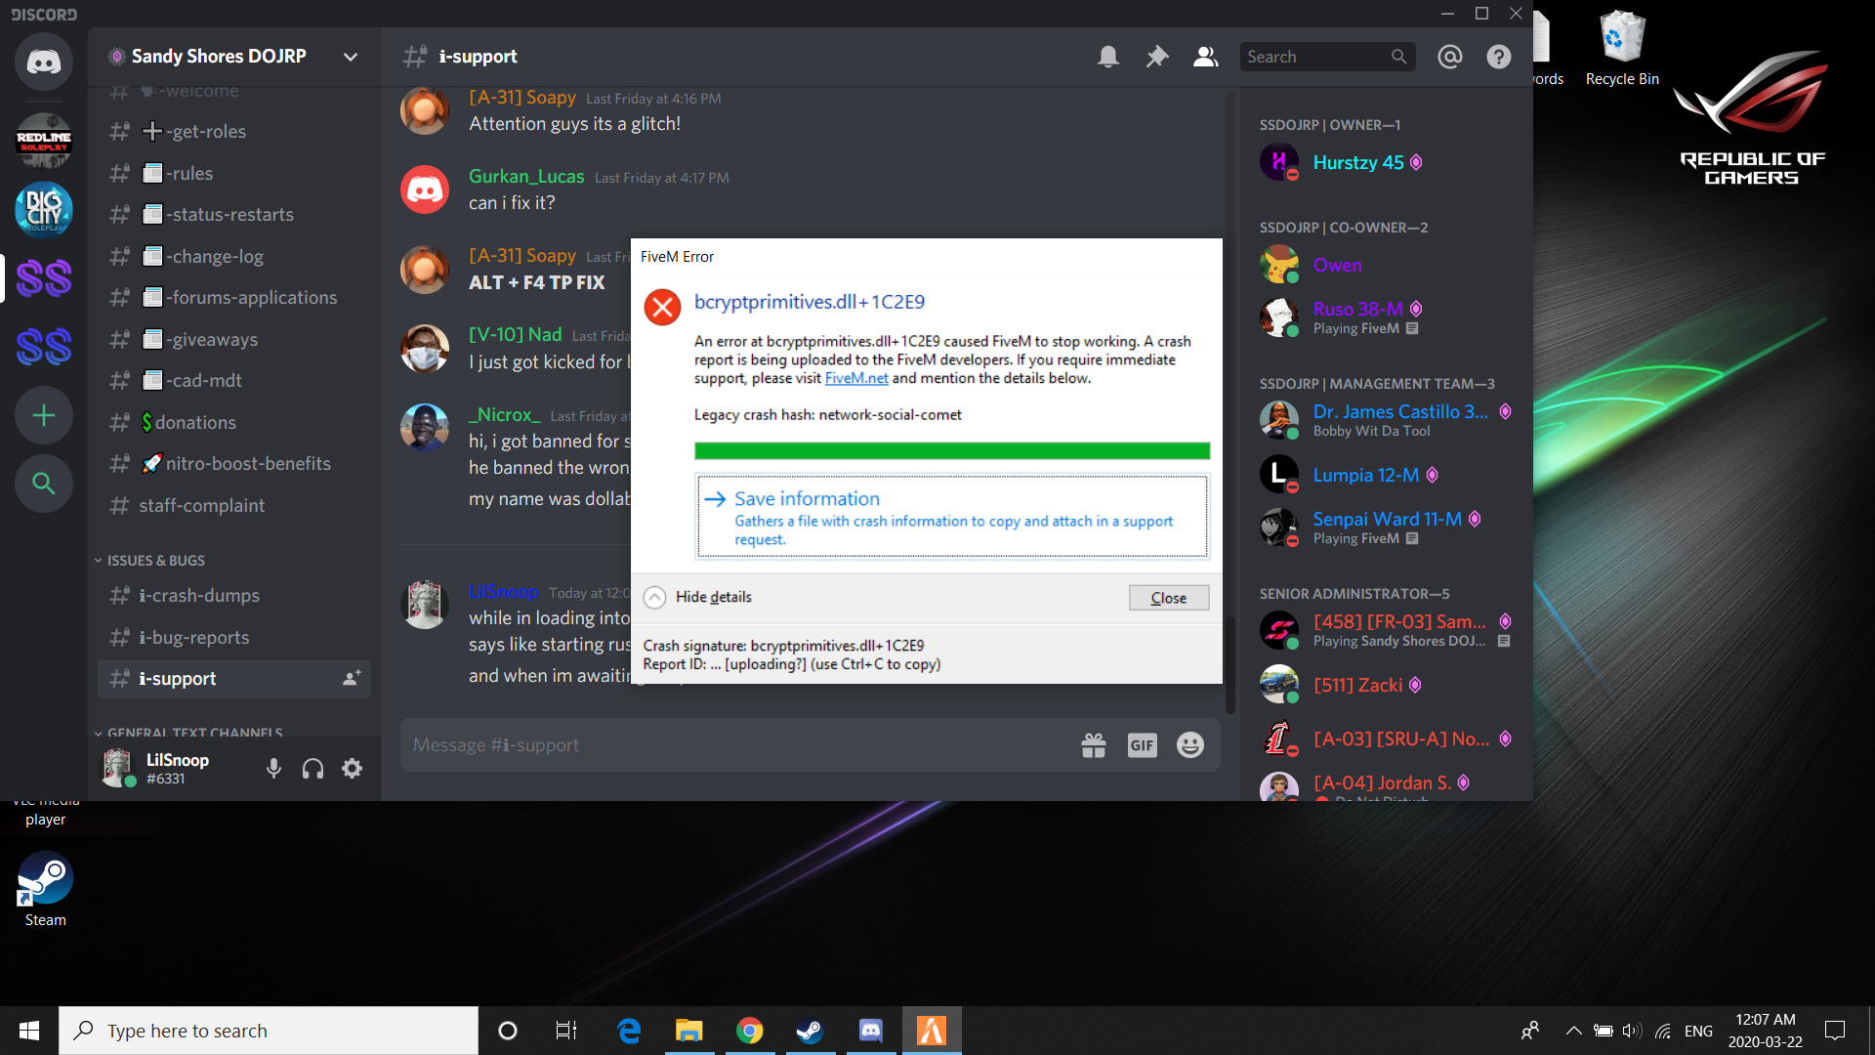Switch to the i-crash-dumps channel
Screen dimensions: 1875x1055
199,595
